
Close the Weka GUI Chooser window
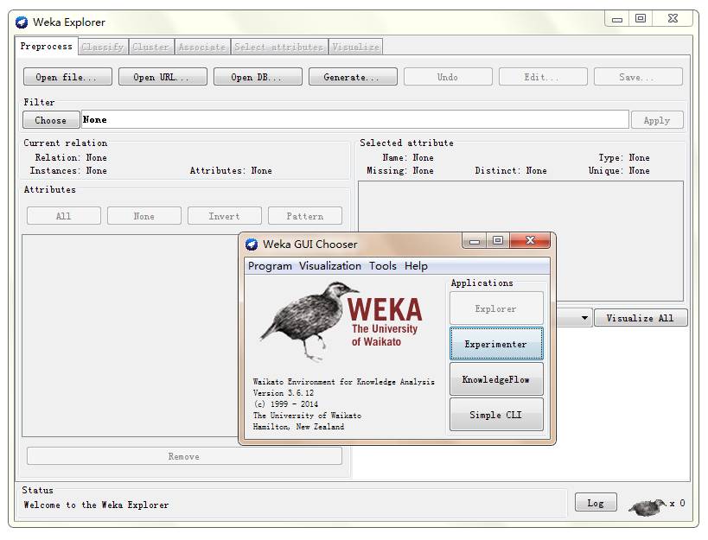[x=530, y=240]
